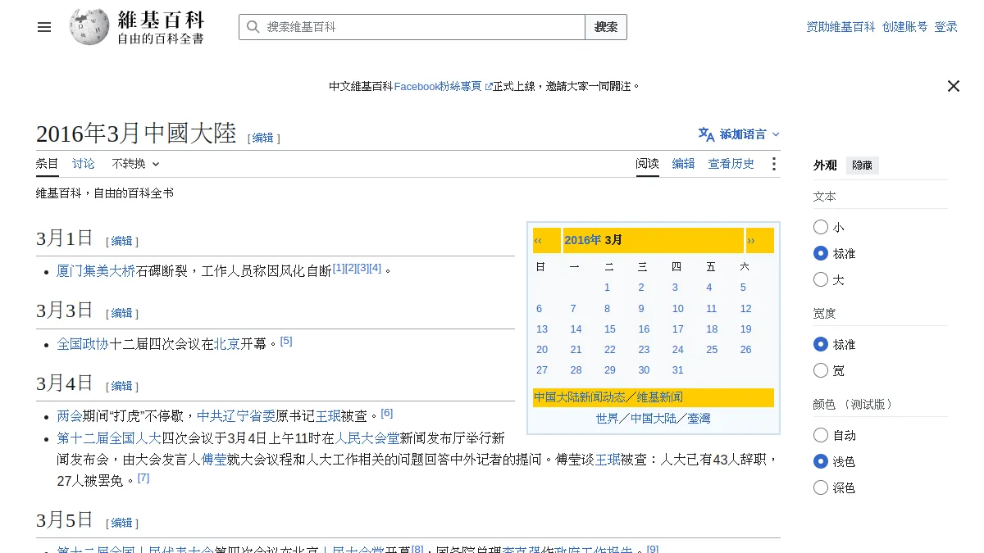Select the wide width option
The height and width of the screenshot is (553, 984).
(x=821, y=370)
